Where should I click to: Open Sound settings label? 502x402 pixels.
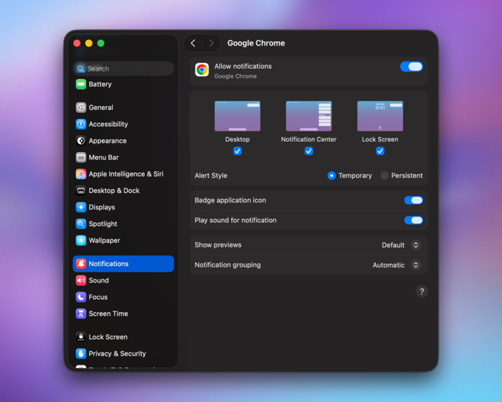pyautogui.click(x=99, y=280)
